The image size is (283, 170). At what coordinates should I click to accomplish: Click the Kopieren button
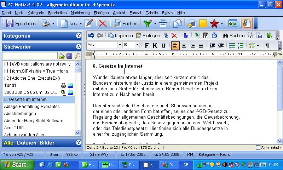(120, 35)
